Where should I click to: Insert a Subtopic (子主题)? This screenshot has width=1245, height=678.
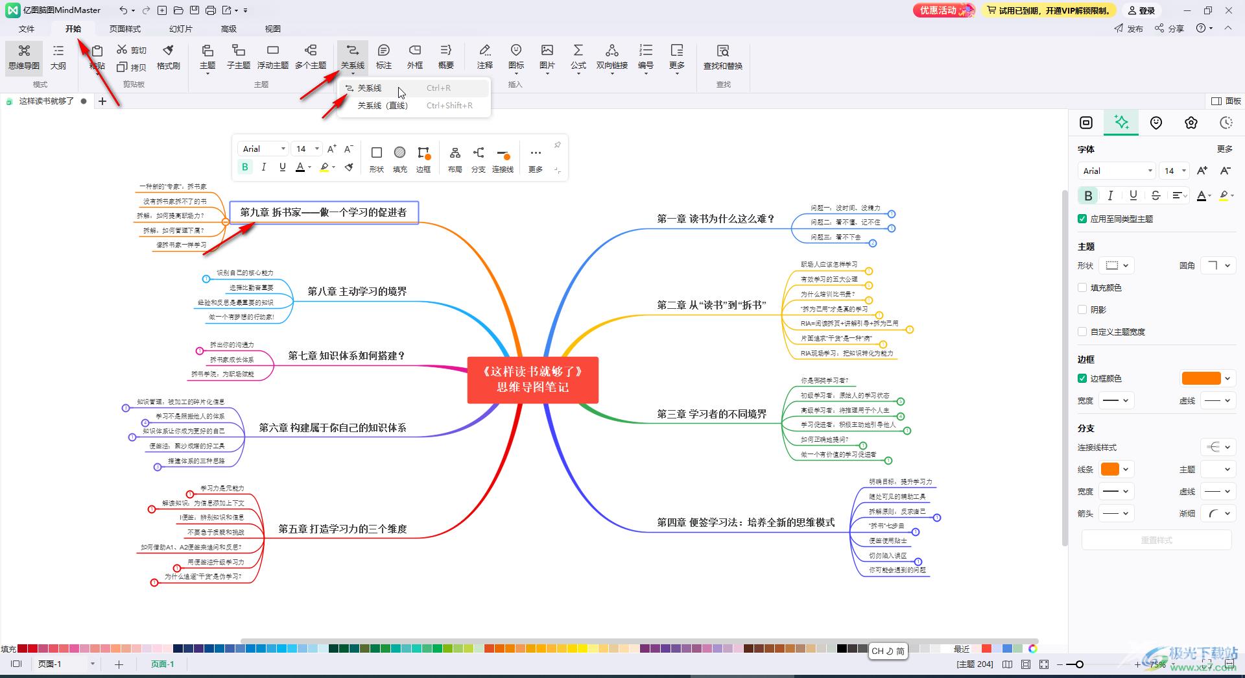tap(239, 58)
